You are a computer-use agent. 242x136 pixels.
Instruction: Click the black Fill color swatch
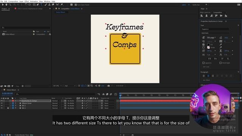coord(208,45)
